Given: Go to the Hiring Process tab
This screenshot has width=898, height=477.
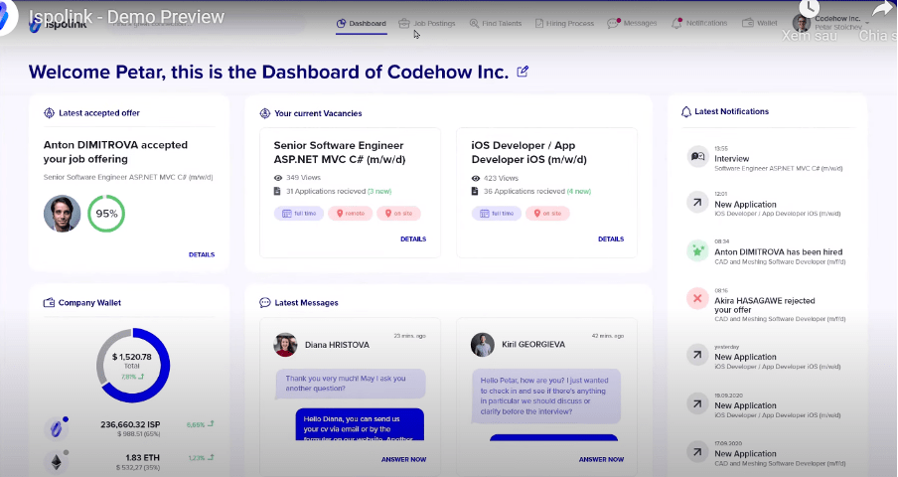Looking at the screenshot, I should tap(564, 23).
